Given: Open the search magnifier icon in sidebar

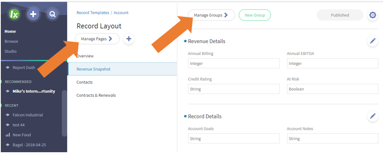Looking at the screenshot, I should 52,14.
